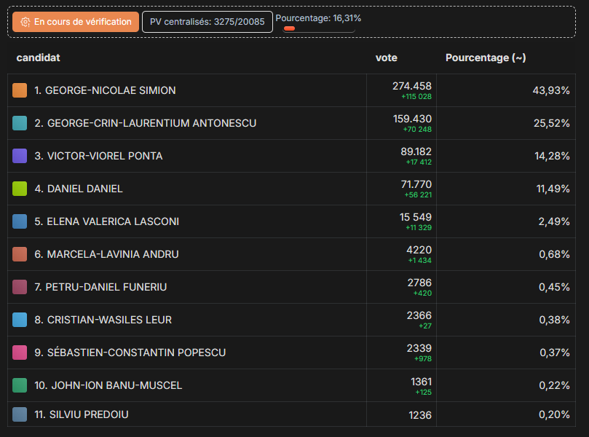Screen dimensions: 589x437
Task: Click vote count 89.182
Action: (x=416, y=151)
